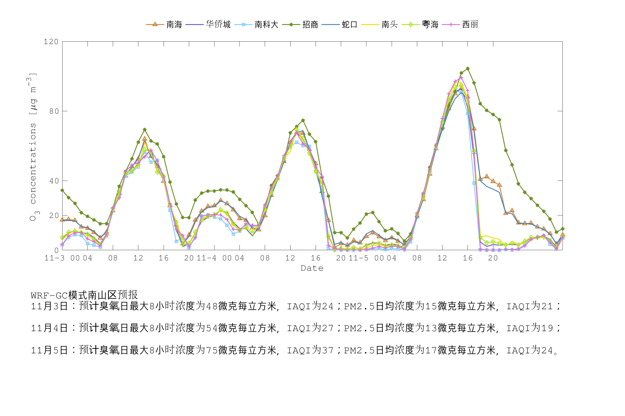
Task: Click the 华侨城 purple legend line
Action: (x=194, y=24)
